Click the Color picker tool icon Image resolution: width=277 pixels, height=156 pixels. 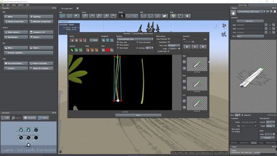coord(103,50)
